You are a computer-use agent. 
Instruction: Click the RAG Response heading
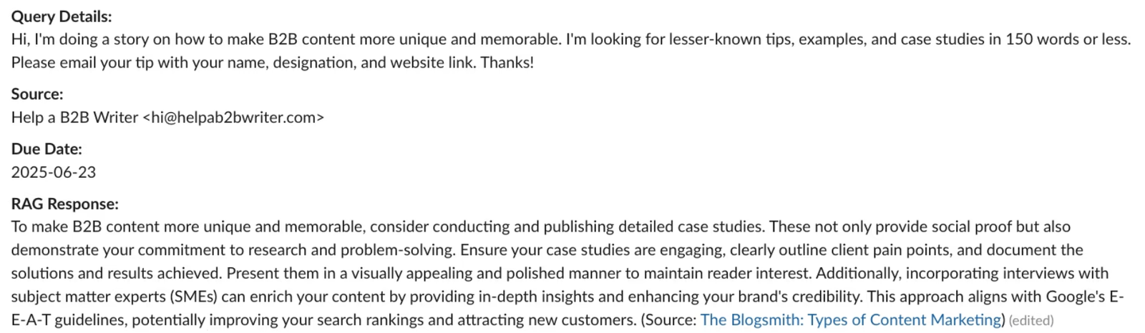pos(64,204)
